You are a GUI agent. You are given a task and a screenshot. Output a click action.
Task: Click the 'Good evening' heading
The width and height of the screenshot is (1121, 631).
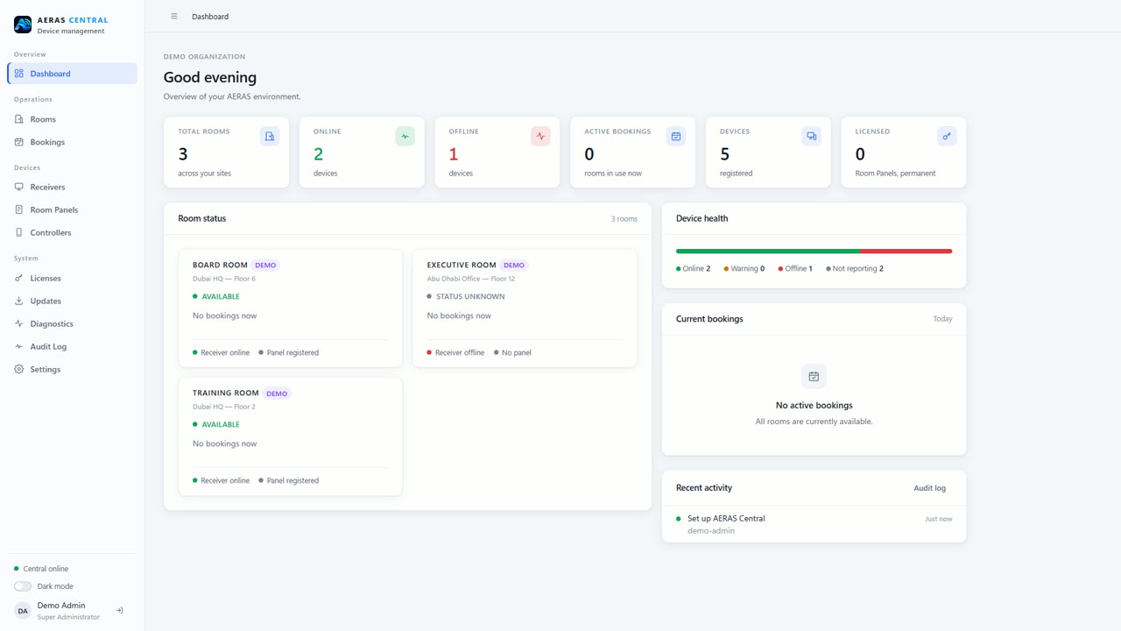tap(210, 77)
